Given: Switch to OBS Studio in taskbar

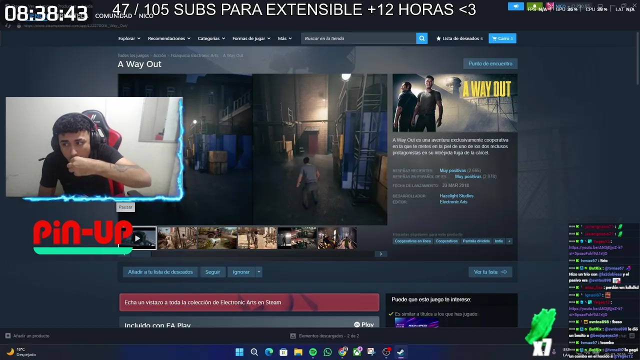Looking at the screenshot, I should [386, 352].
